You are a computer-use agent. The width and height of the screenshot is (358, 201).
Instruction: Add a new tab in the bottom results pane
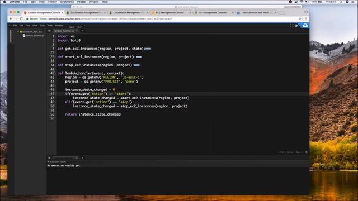pyautogui.click(x=82, y=157)
